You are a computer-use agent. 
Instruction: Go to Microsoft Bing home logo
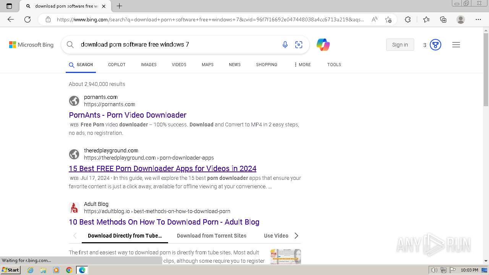pyautogui.click(x=31, y=45)
